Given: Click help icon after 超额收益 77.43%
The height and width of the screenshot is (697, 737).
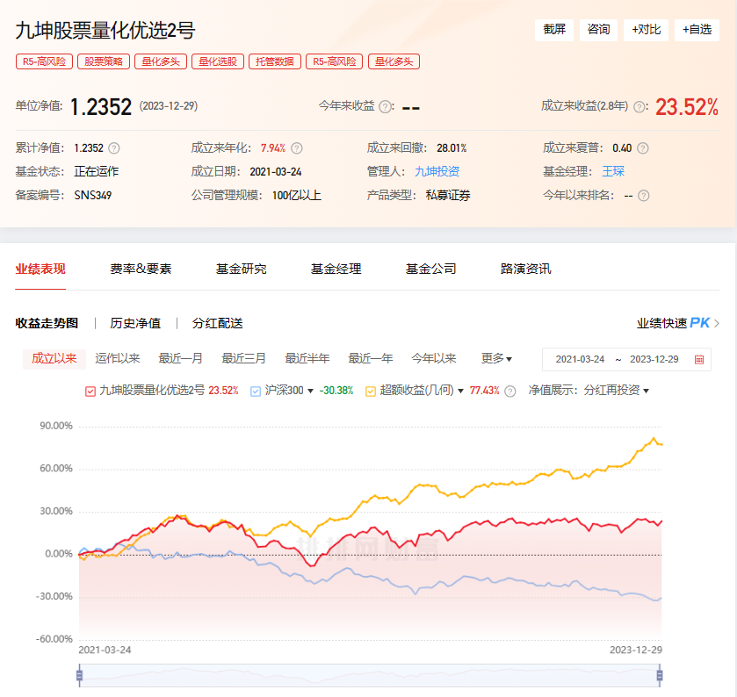Looking at the screenshot, I should pyautogui.click(x=510, y=391).
